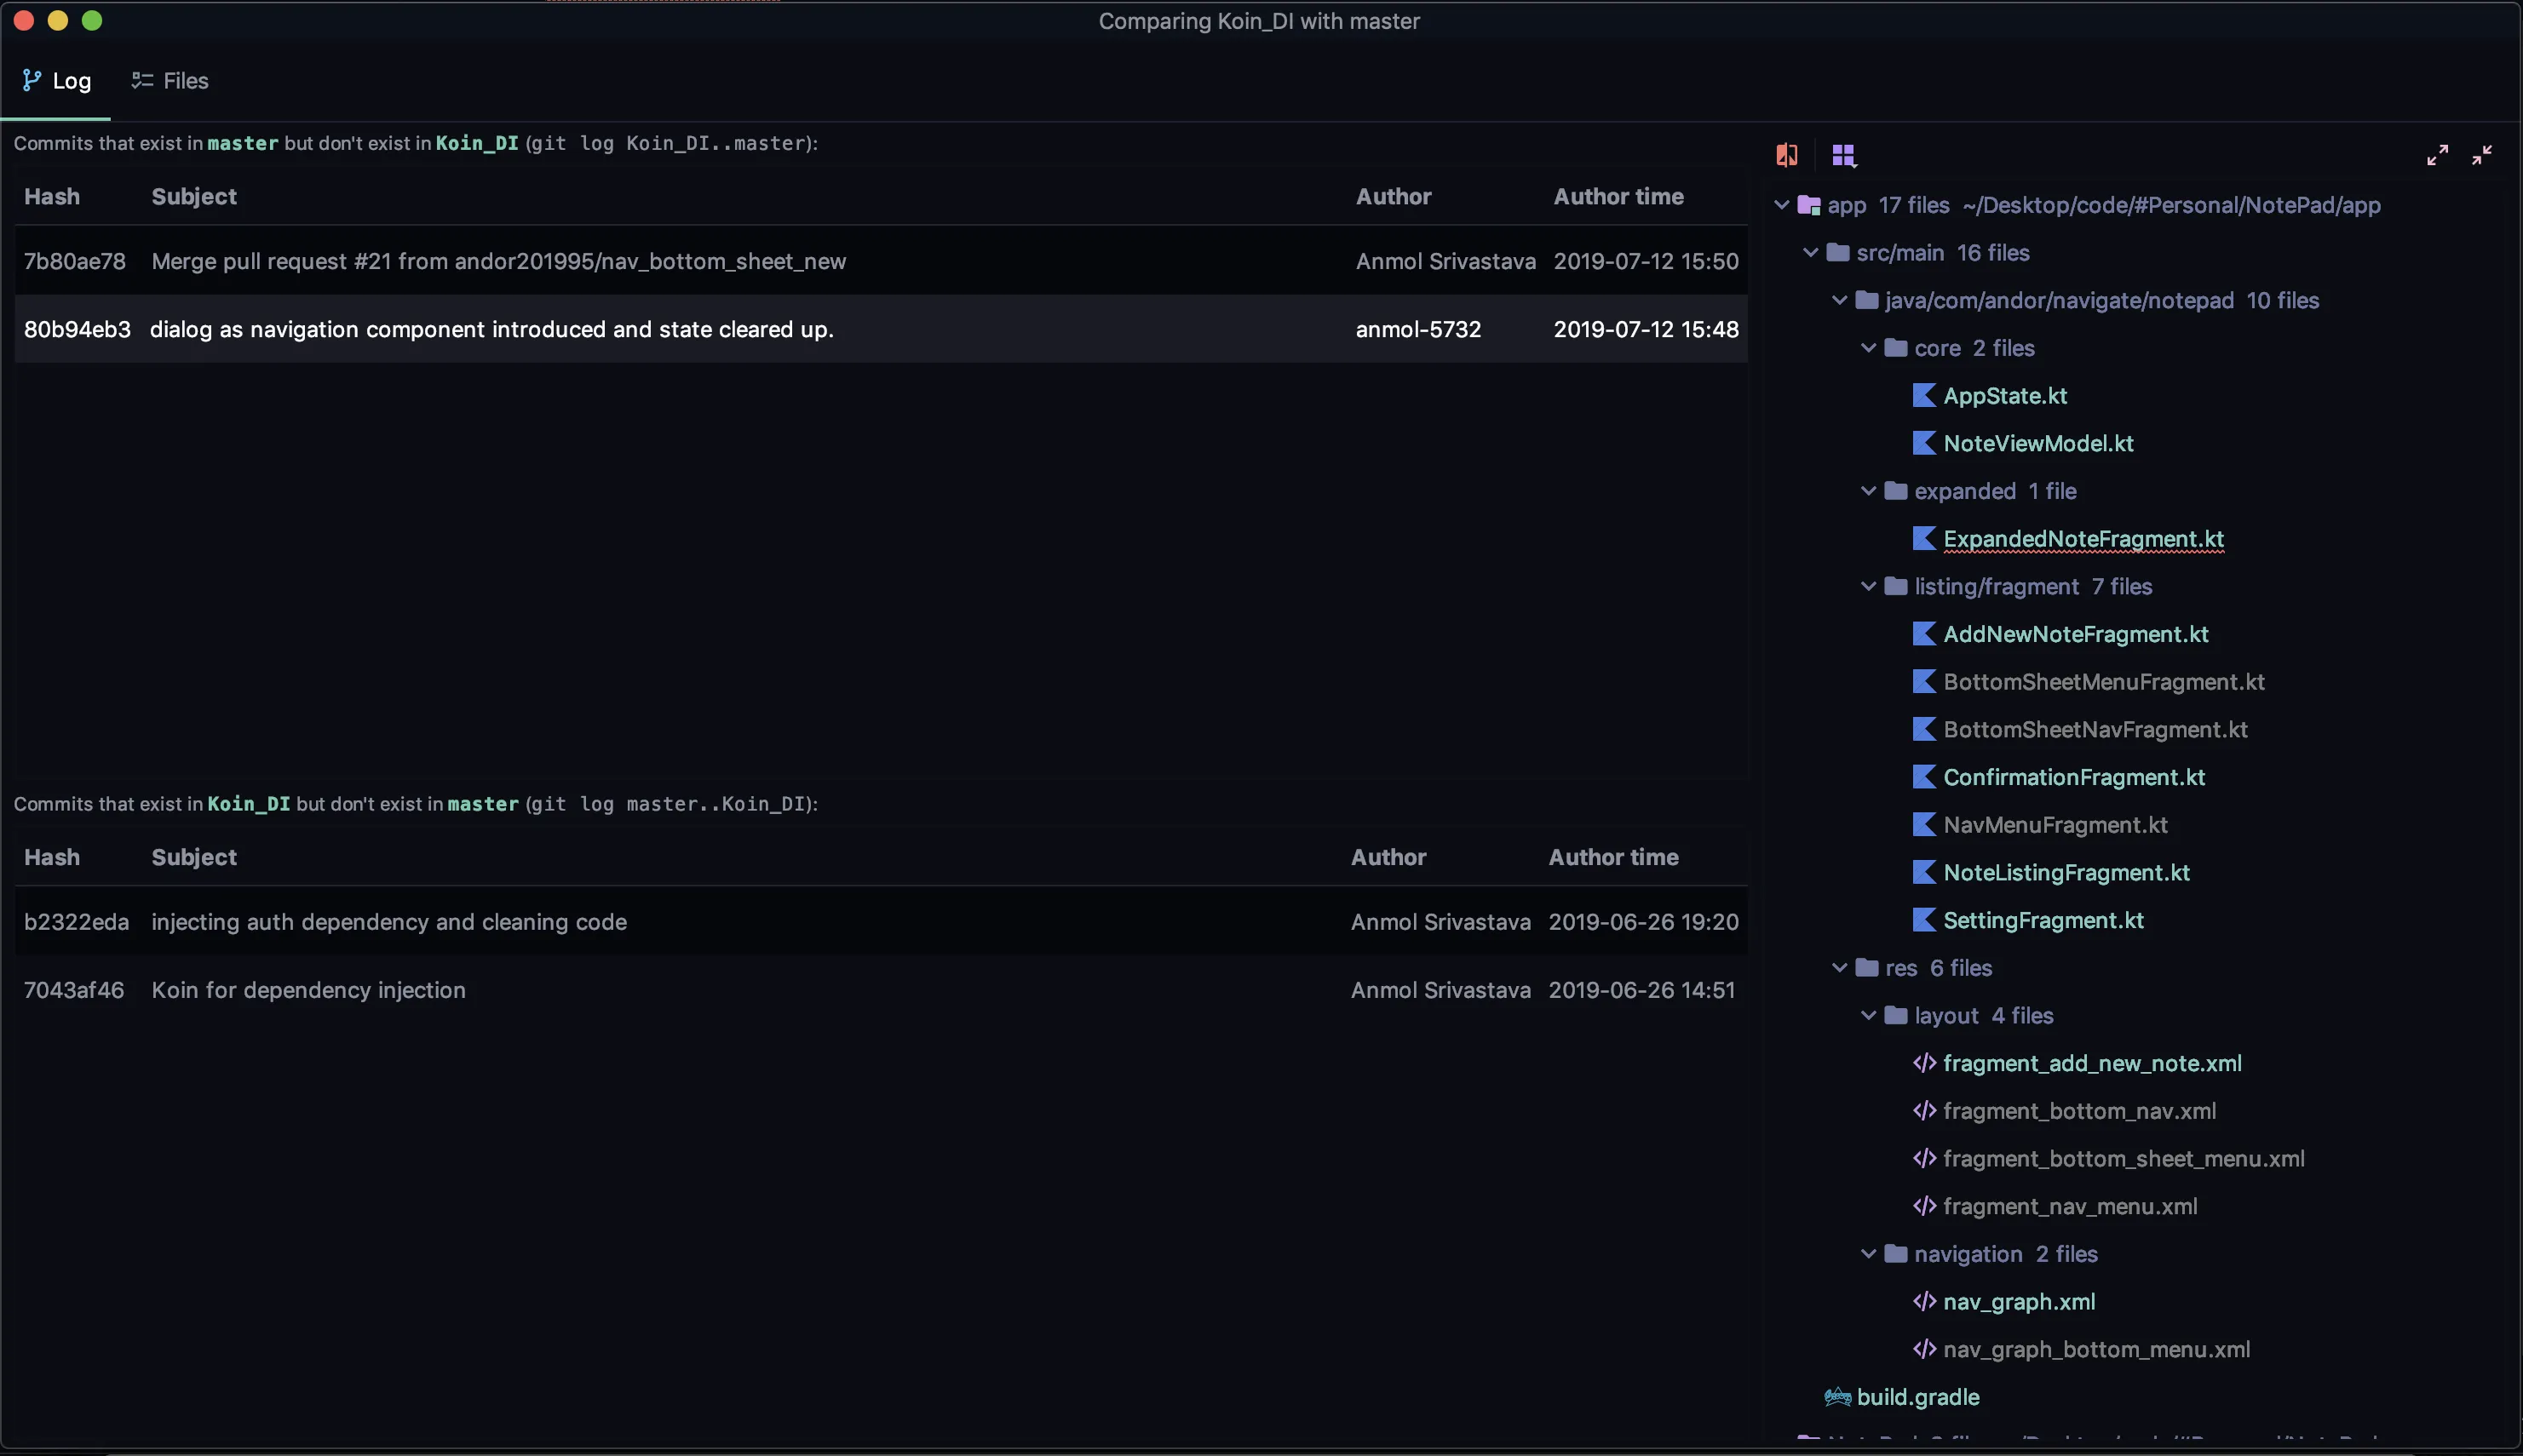Select BottomSheetNavFragment.kt file entry
This screenshot has width=2523, height=1456.
[x=2095, y=730]
